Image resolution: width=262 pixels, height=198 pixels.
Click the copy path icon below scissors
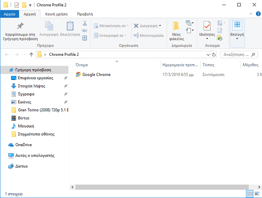[x=85, y=30]
